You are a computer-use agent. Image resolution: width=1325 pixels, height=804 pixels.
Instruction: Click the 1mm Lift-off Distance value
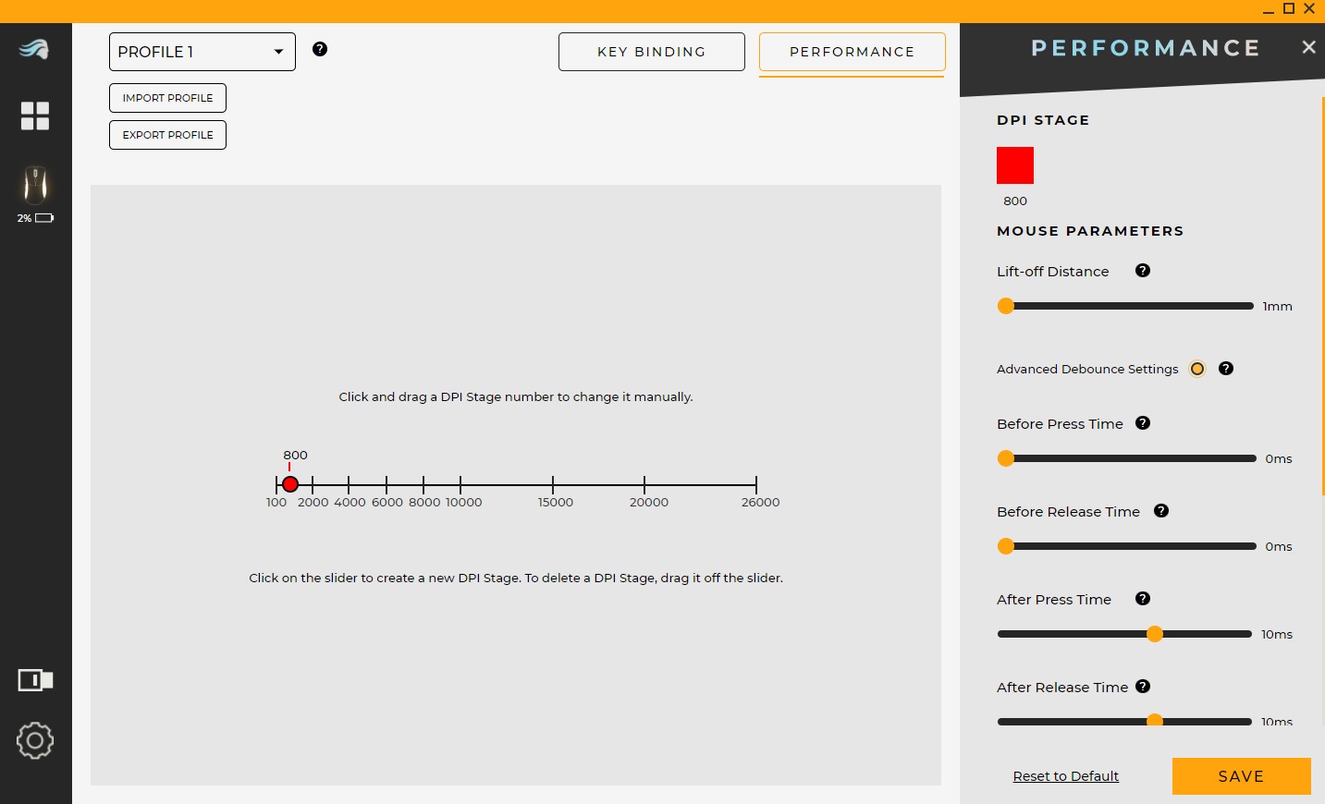point(1278,306)
